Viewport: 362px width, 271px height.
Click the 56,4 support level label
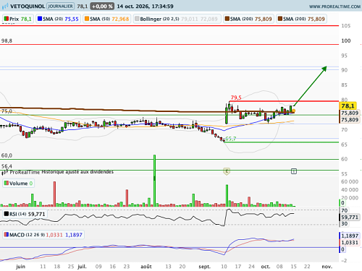pyautogui.click(x=7, y=166)
